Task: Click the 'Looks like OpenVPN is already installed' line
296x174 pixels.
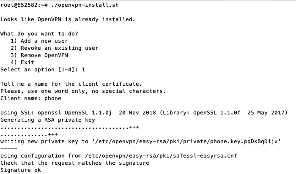Action: [x=68, y=19]
